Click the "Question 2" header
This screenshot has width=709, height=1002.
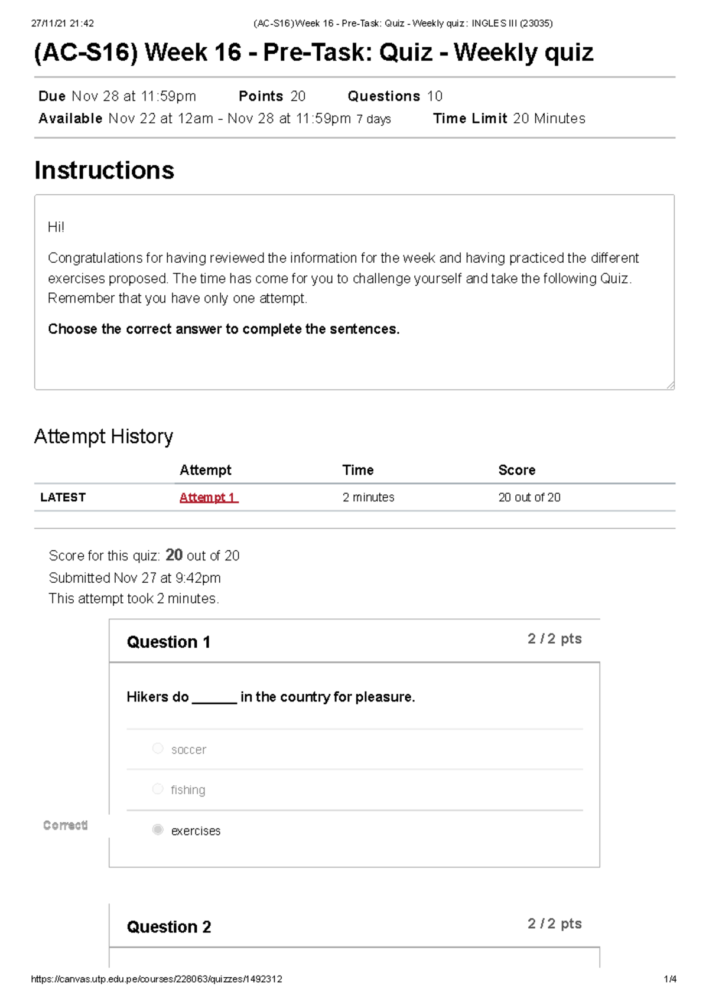point(168,927)
